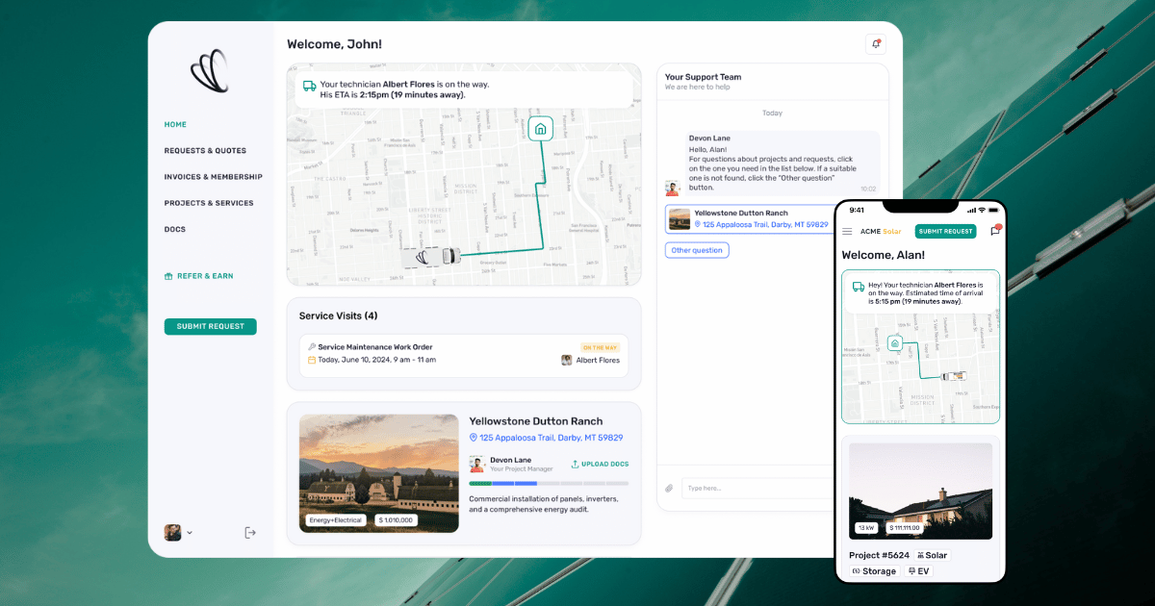
Task: Open the chat icon in the phone header
Action: click(x=995, y=231)
